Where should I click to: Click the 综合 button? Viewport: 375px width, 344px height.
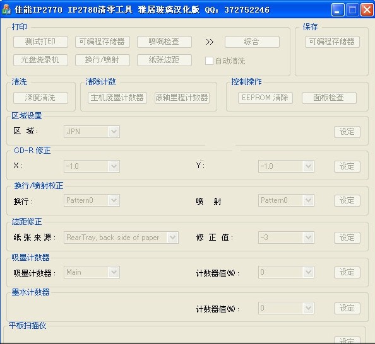(252, 42)
